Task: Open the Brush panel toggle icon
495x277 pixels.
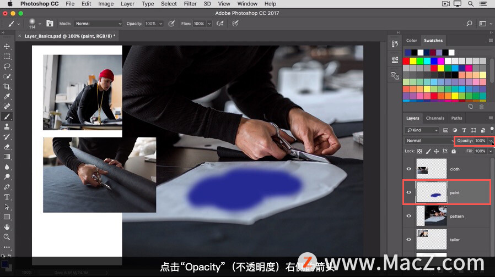Action: point(50,23)
